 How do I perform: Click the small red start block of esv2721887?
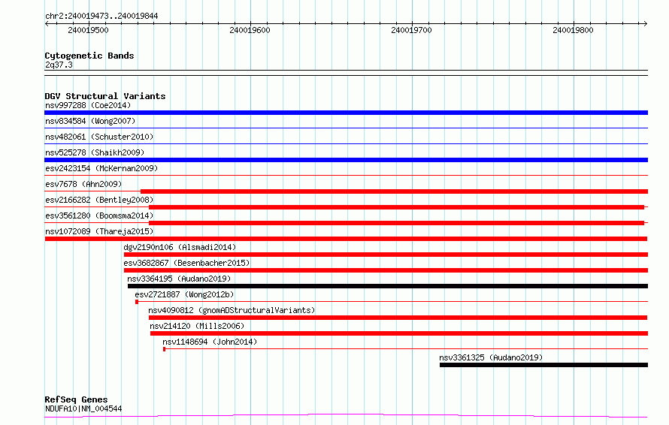(137, 302)
